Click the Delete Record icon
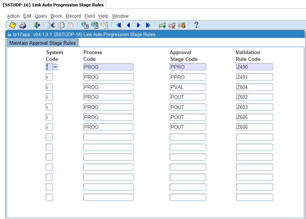This screenshot has height=219, width=306. coord(172,25)
